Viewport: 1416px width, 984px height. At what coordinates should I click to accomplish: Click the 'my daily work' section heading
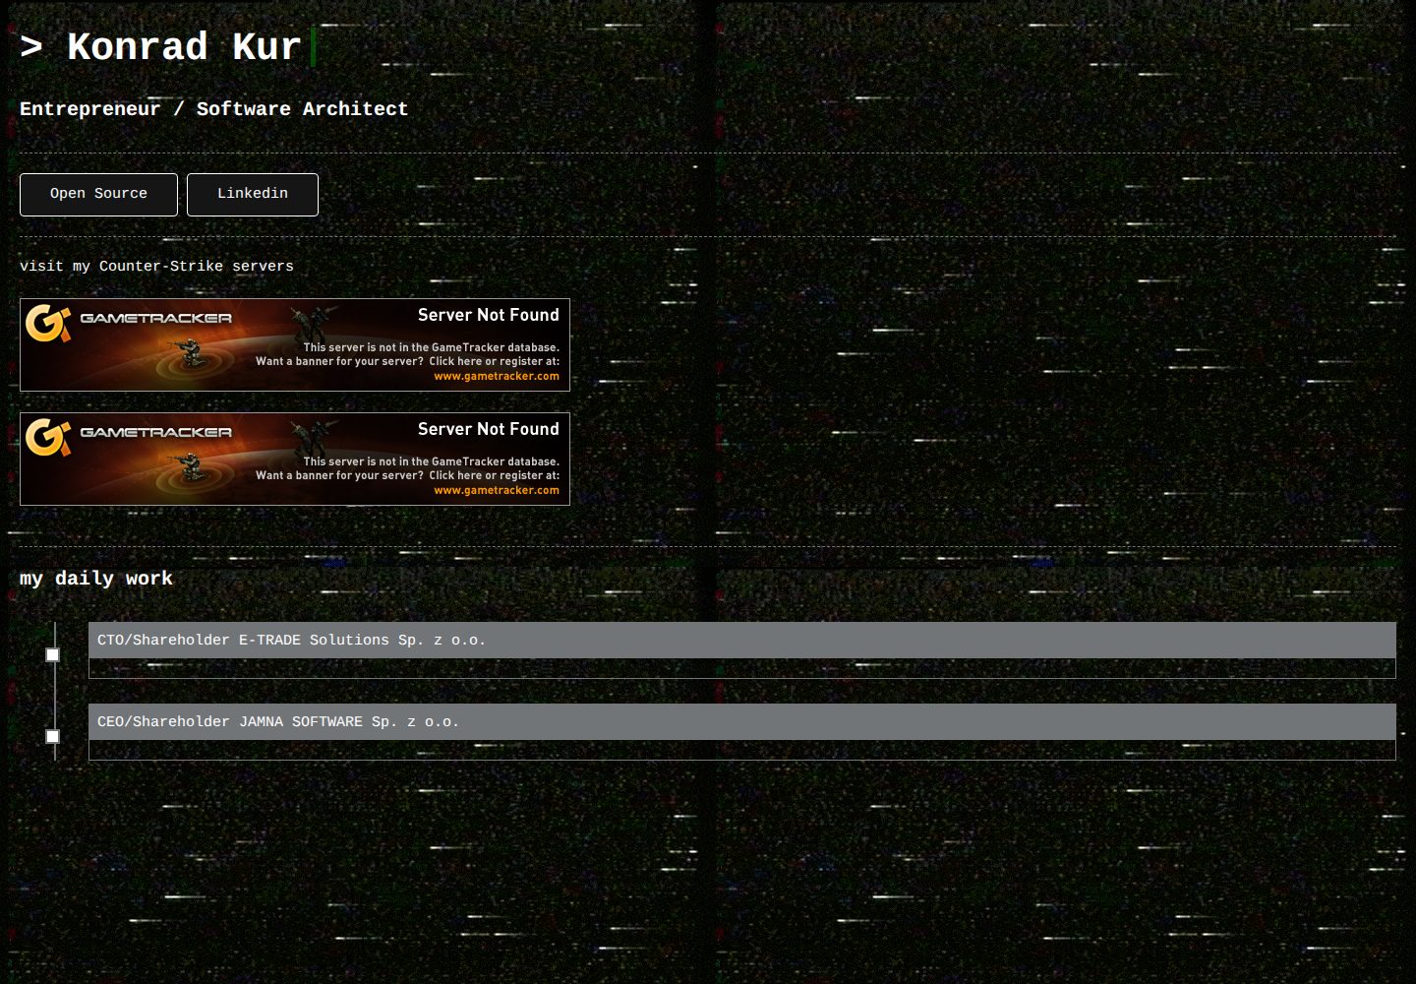(x=96, y=579)
